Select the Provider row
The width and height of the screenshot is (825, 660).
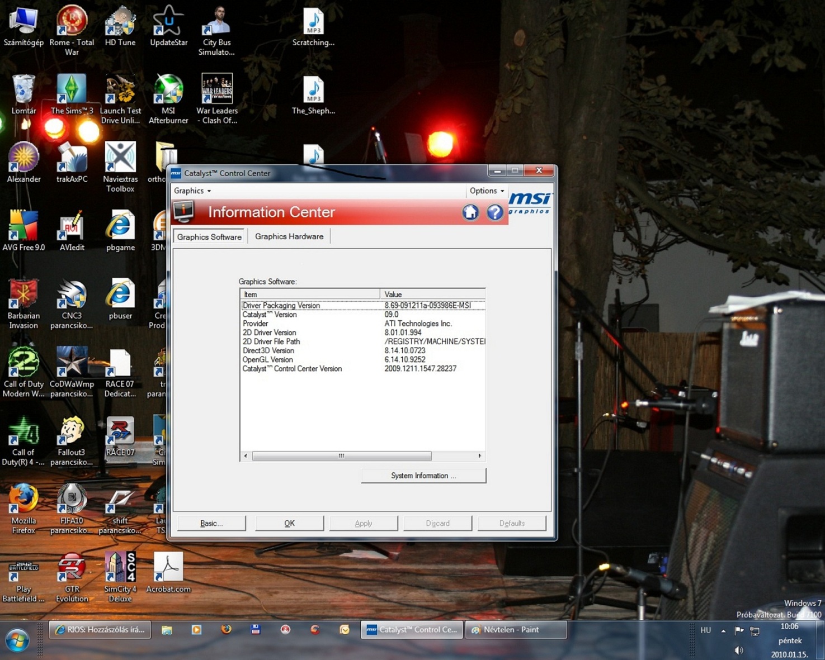click(362, 324)
